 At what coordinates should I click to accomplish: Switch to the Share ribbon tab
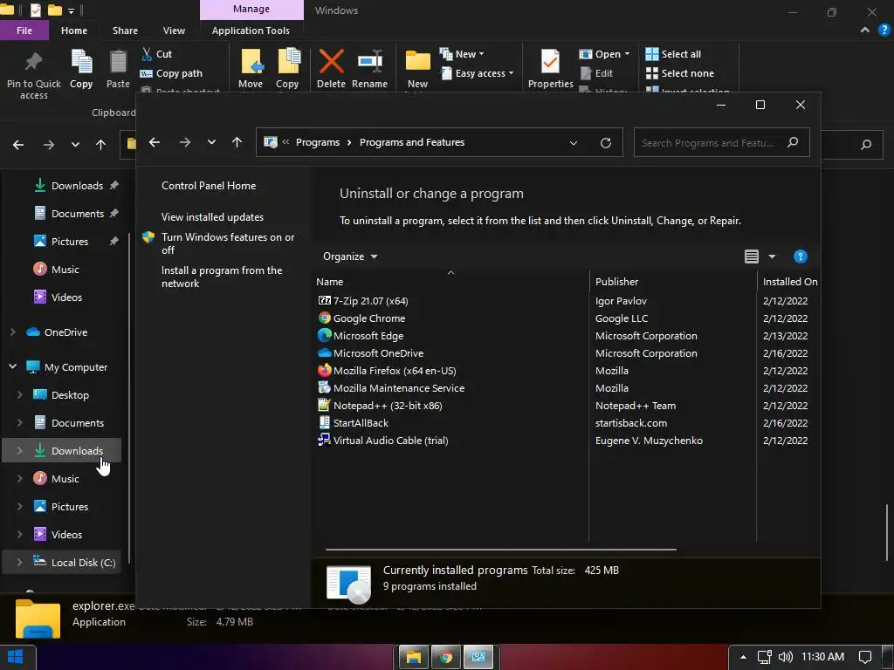tap(125, 31)
